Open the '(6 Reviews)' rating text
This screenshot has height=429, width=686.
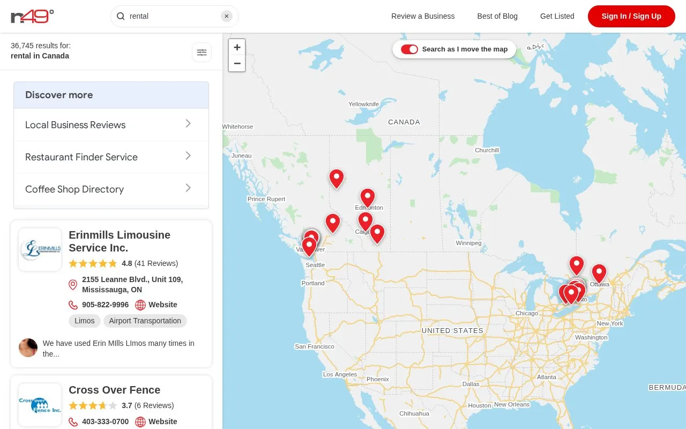[x=154, y=405]
